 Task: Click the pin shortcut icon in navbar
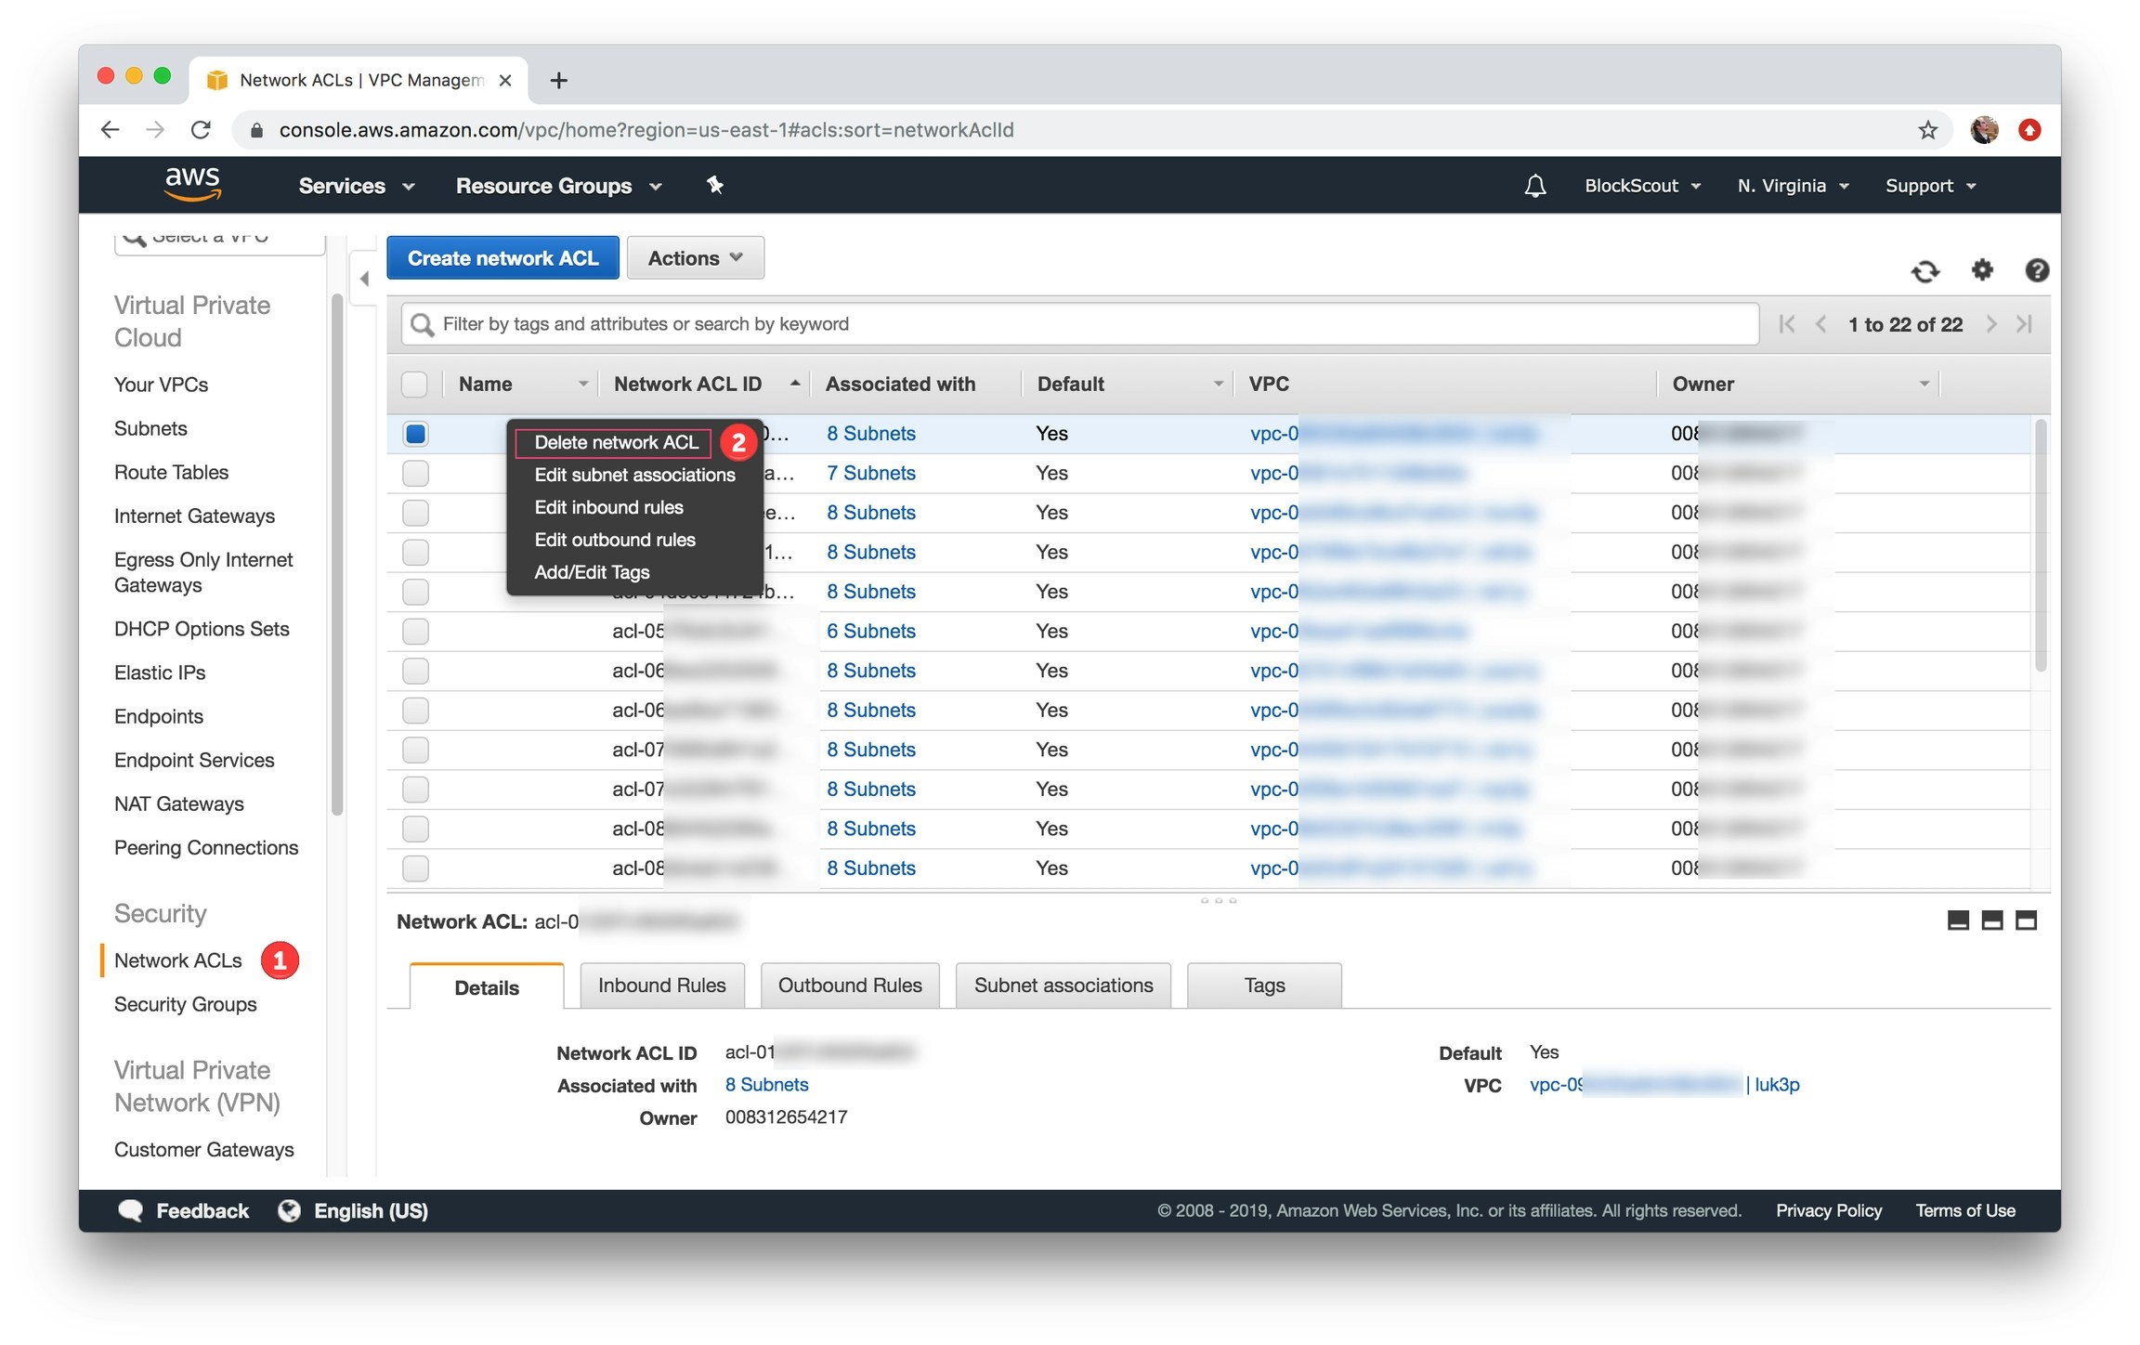click(714, 186)
